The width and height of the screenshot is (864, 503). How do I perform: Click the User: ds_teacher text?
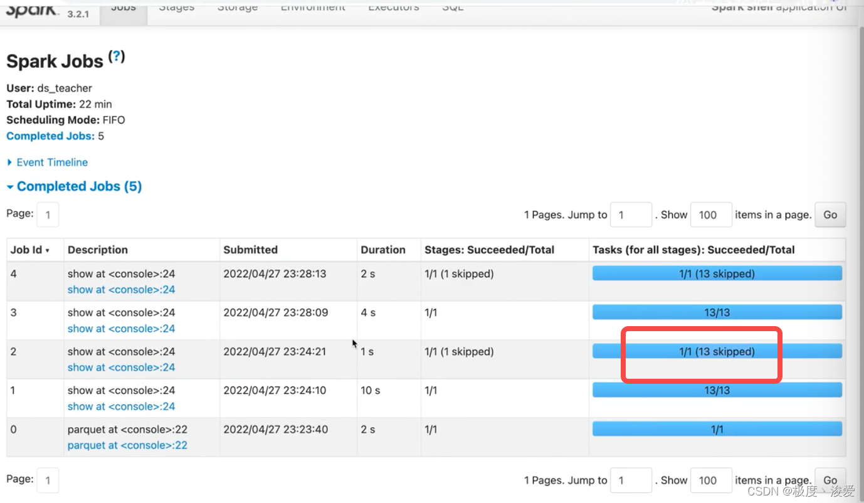(49, 88)
